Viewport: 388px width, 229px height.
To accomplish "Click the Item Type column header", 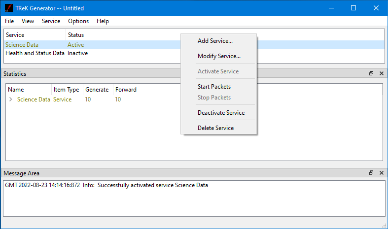I will [x=66, y=90].
